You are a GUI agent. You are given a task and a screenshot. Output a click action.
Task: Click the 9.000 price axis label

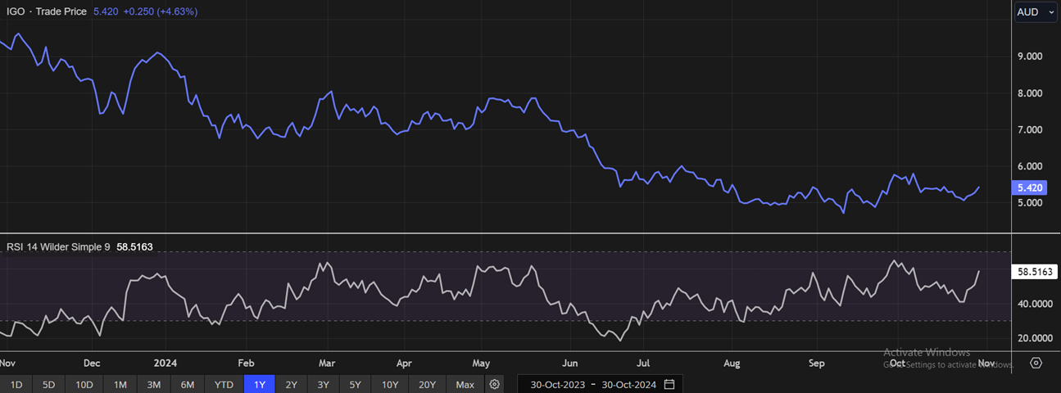click(x=1029, y=56)
